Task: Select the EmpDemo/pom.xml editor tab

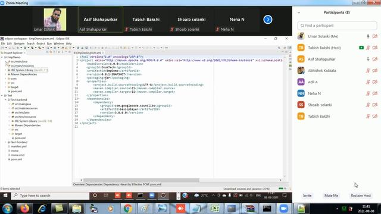Action: tap(89, 53)
